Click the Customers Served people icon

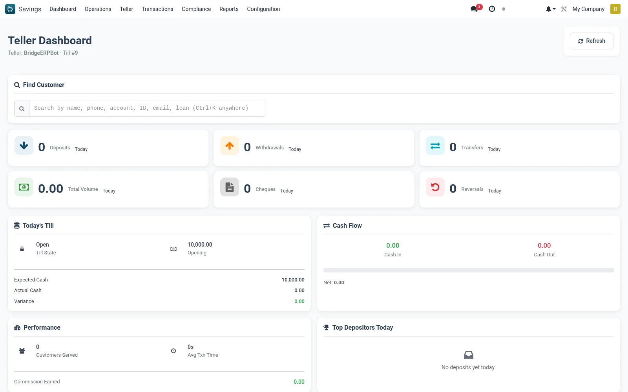[x=22, y=351]
